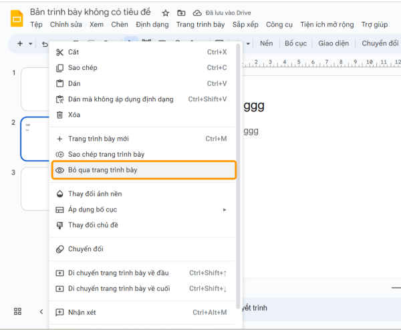The height and width of the screenshot is (330, 401).
Task: Select Dán in the context menu
Action: click(142, 83)
